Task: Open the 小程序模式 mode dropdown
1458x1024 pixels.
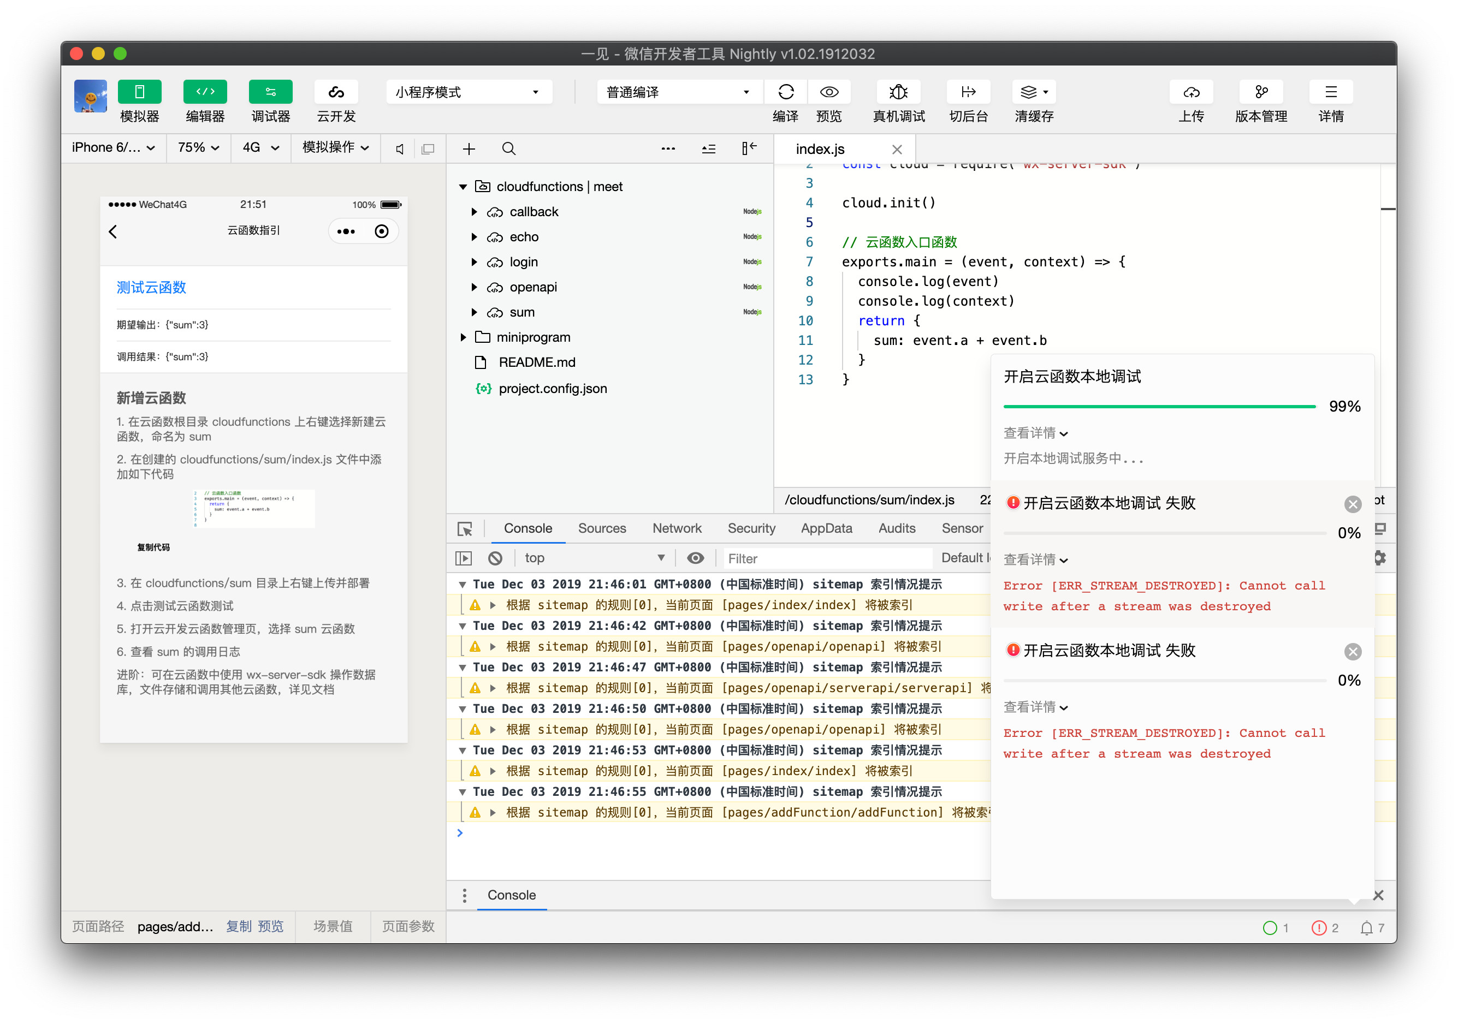Action: click(469, 92)
